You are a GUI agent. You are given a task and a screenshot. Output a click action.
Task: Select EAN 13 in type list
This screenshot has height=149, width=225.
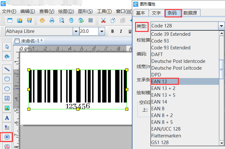coord(185,82)
